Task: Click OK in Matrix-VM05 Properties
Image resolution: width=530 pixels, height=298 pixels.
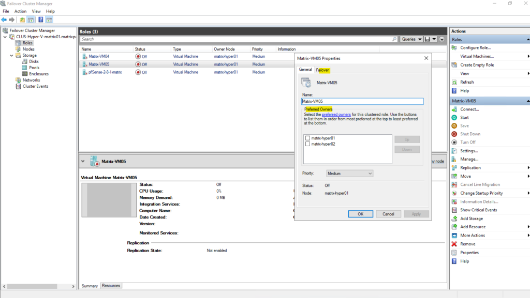Action: [360, 214]
